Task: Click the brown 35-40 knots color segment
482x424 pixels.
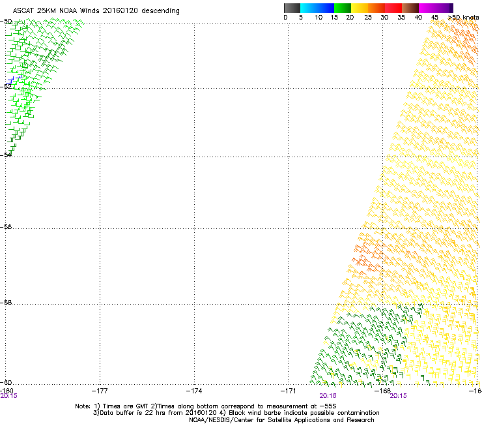Action: 410,8
